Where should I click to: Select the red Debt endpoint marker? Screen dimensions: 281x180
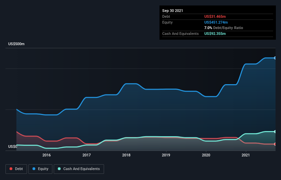pyautogui.click(x=275, y=144)
